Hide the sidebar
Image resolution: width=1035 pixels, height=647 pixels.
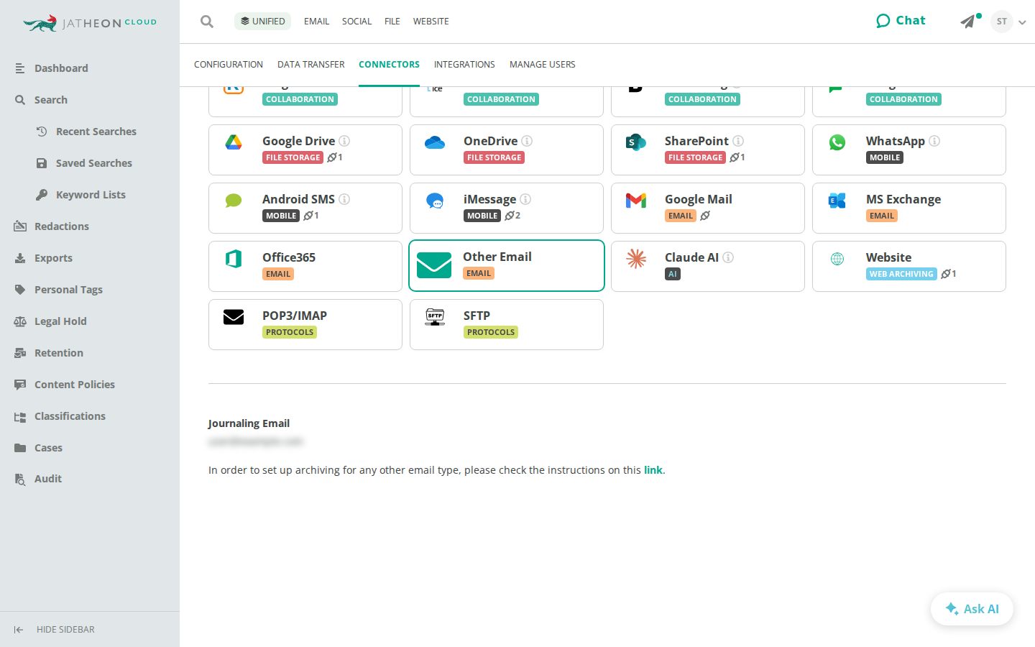(x=55, y=630)
